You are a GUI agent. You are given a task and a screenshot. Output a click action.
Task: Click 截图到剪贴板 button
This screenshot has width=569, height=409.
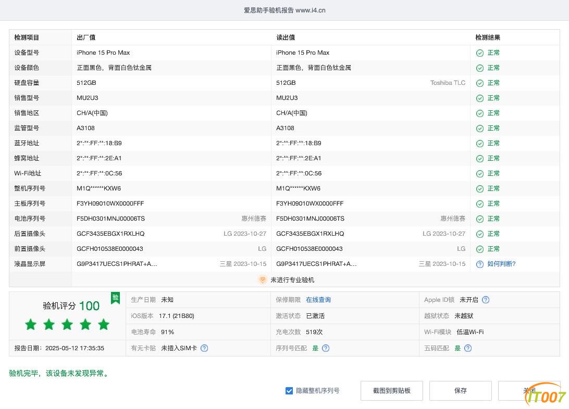[x=391, y=390]
